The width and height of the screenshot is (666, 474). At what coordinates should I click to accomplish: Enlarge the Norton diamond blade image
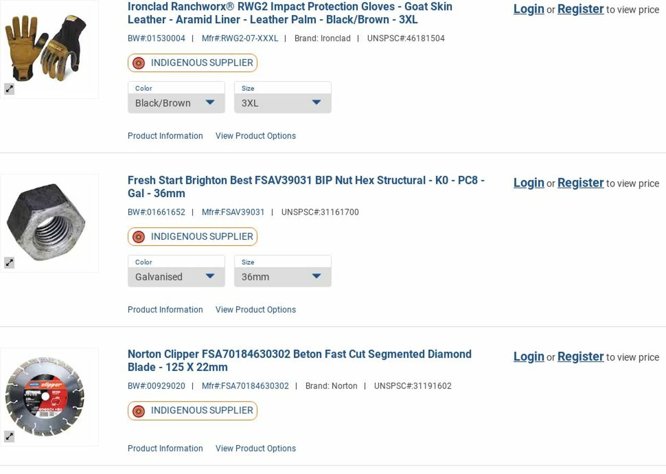coord(10,437)
